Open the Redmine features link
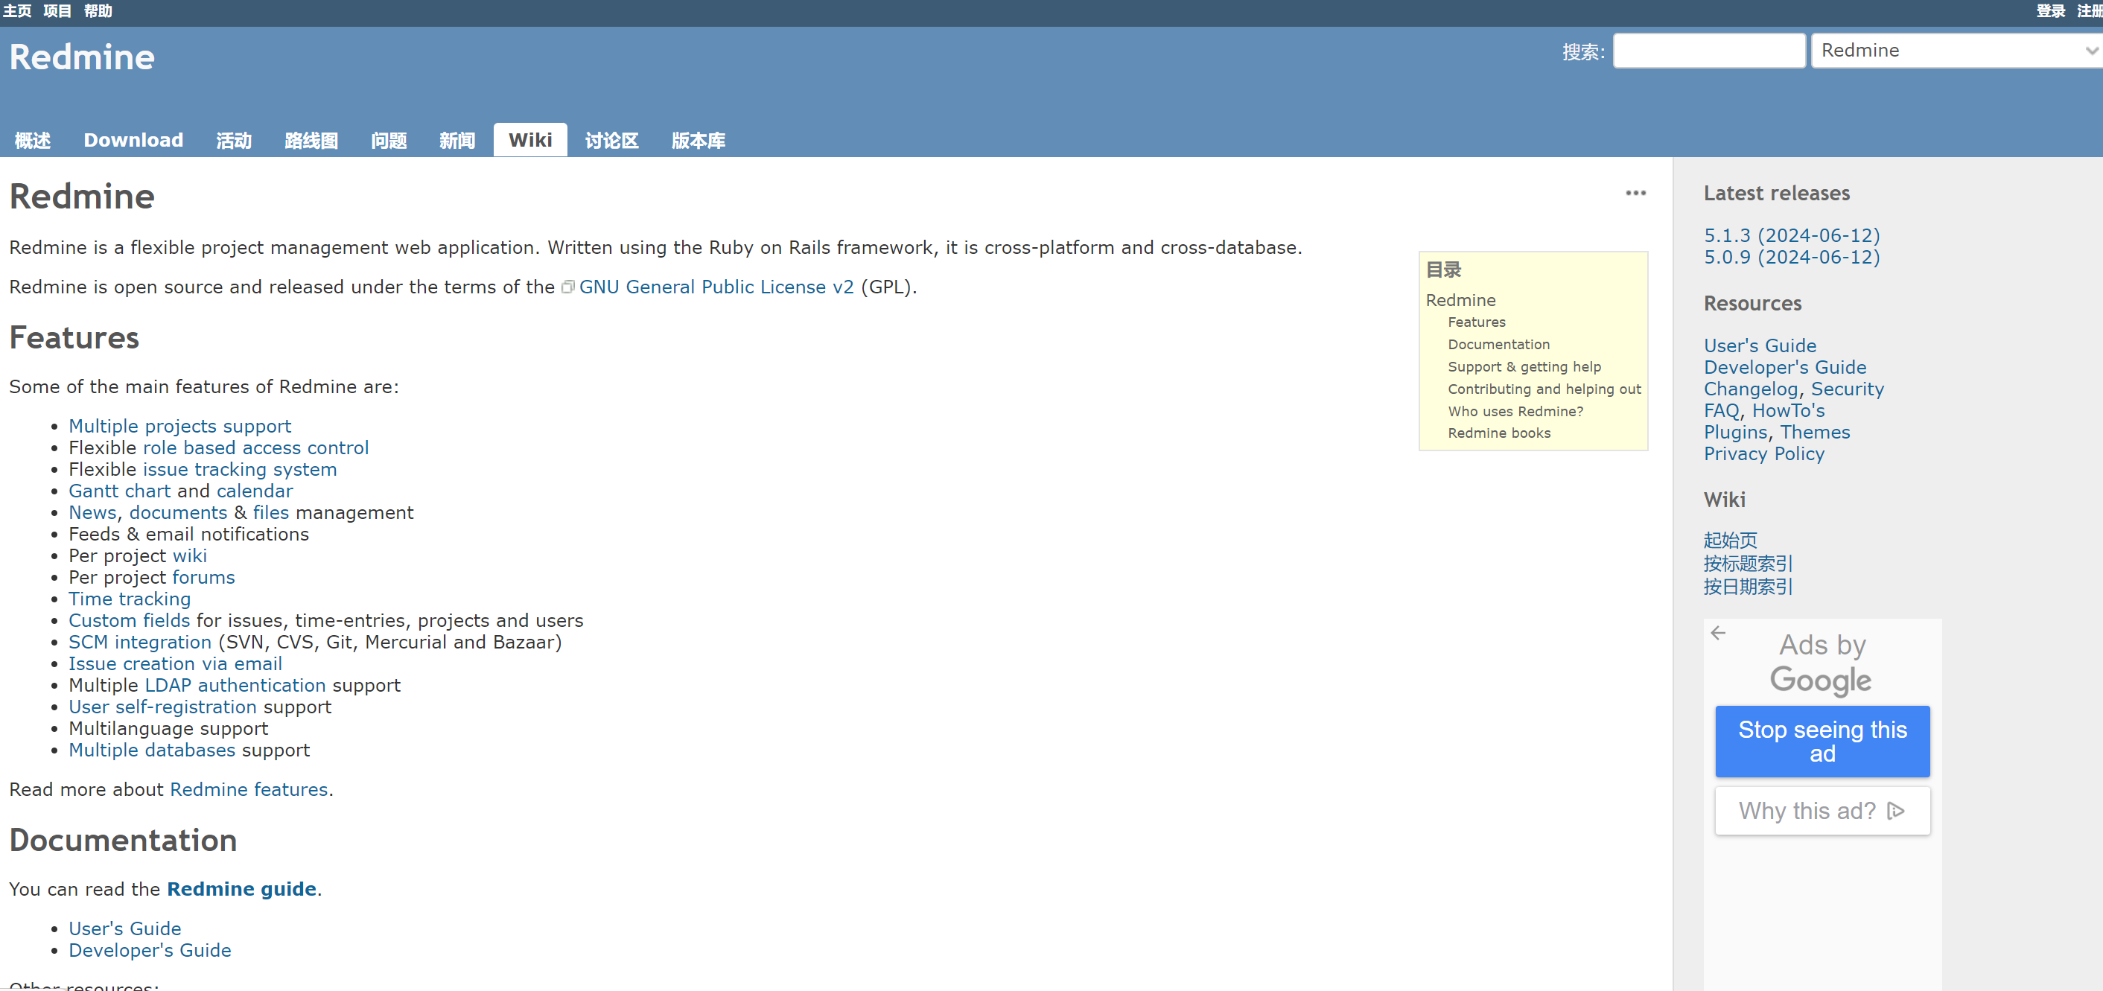2103x991 pixels. coord(249,789)
